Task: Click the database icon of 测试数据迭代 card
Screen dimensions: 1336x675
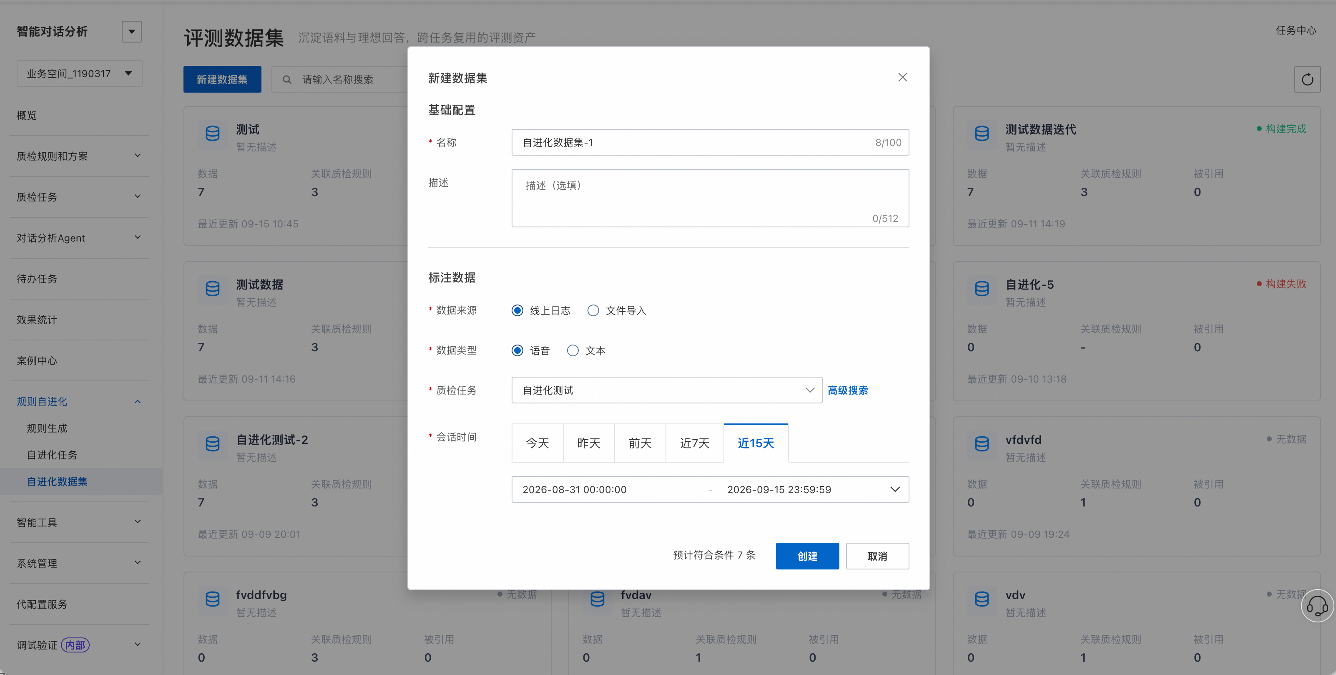Action: pos(982,134)
